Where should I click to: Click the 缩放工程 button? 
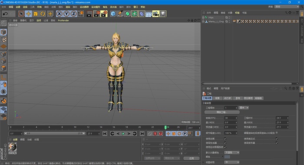point(222,112)
